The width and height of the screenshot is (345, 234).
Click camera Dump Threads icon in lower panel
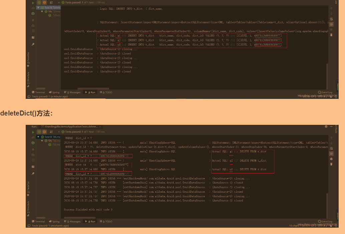33,155
